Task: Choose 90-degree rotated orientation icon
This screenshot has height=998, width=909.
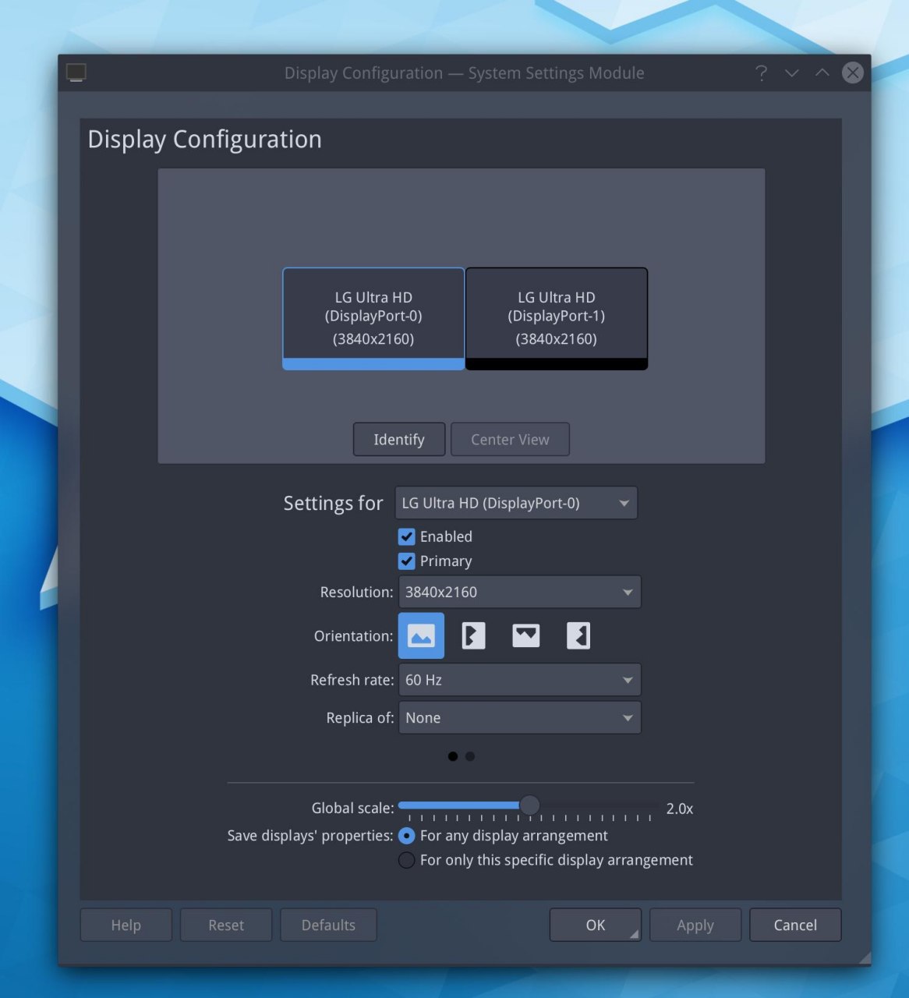Action: pyautogui.click(x=473, y=635)
